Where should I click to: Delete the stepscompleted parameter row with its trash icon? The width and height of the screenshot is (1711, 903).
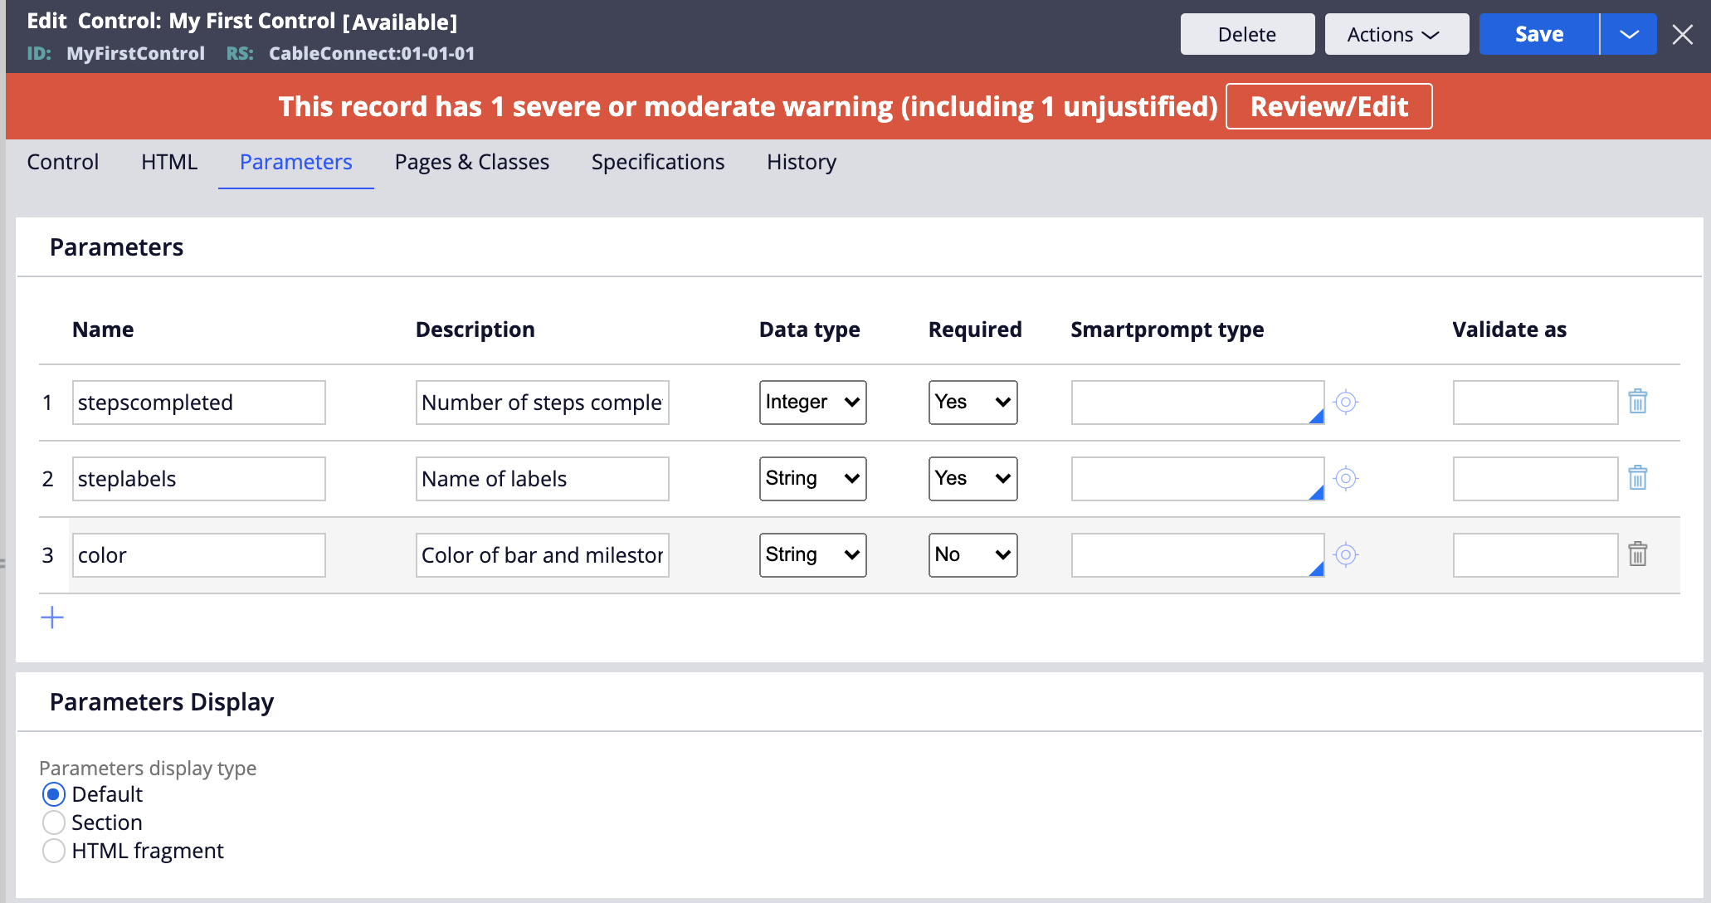pyautogui.click(x=1637, y=402)
